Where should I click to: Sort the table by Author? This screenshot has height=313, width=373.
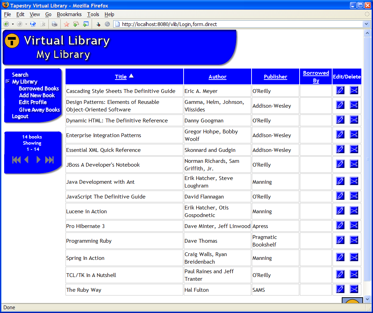tap(217, 77)
